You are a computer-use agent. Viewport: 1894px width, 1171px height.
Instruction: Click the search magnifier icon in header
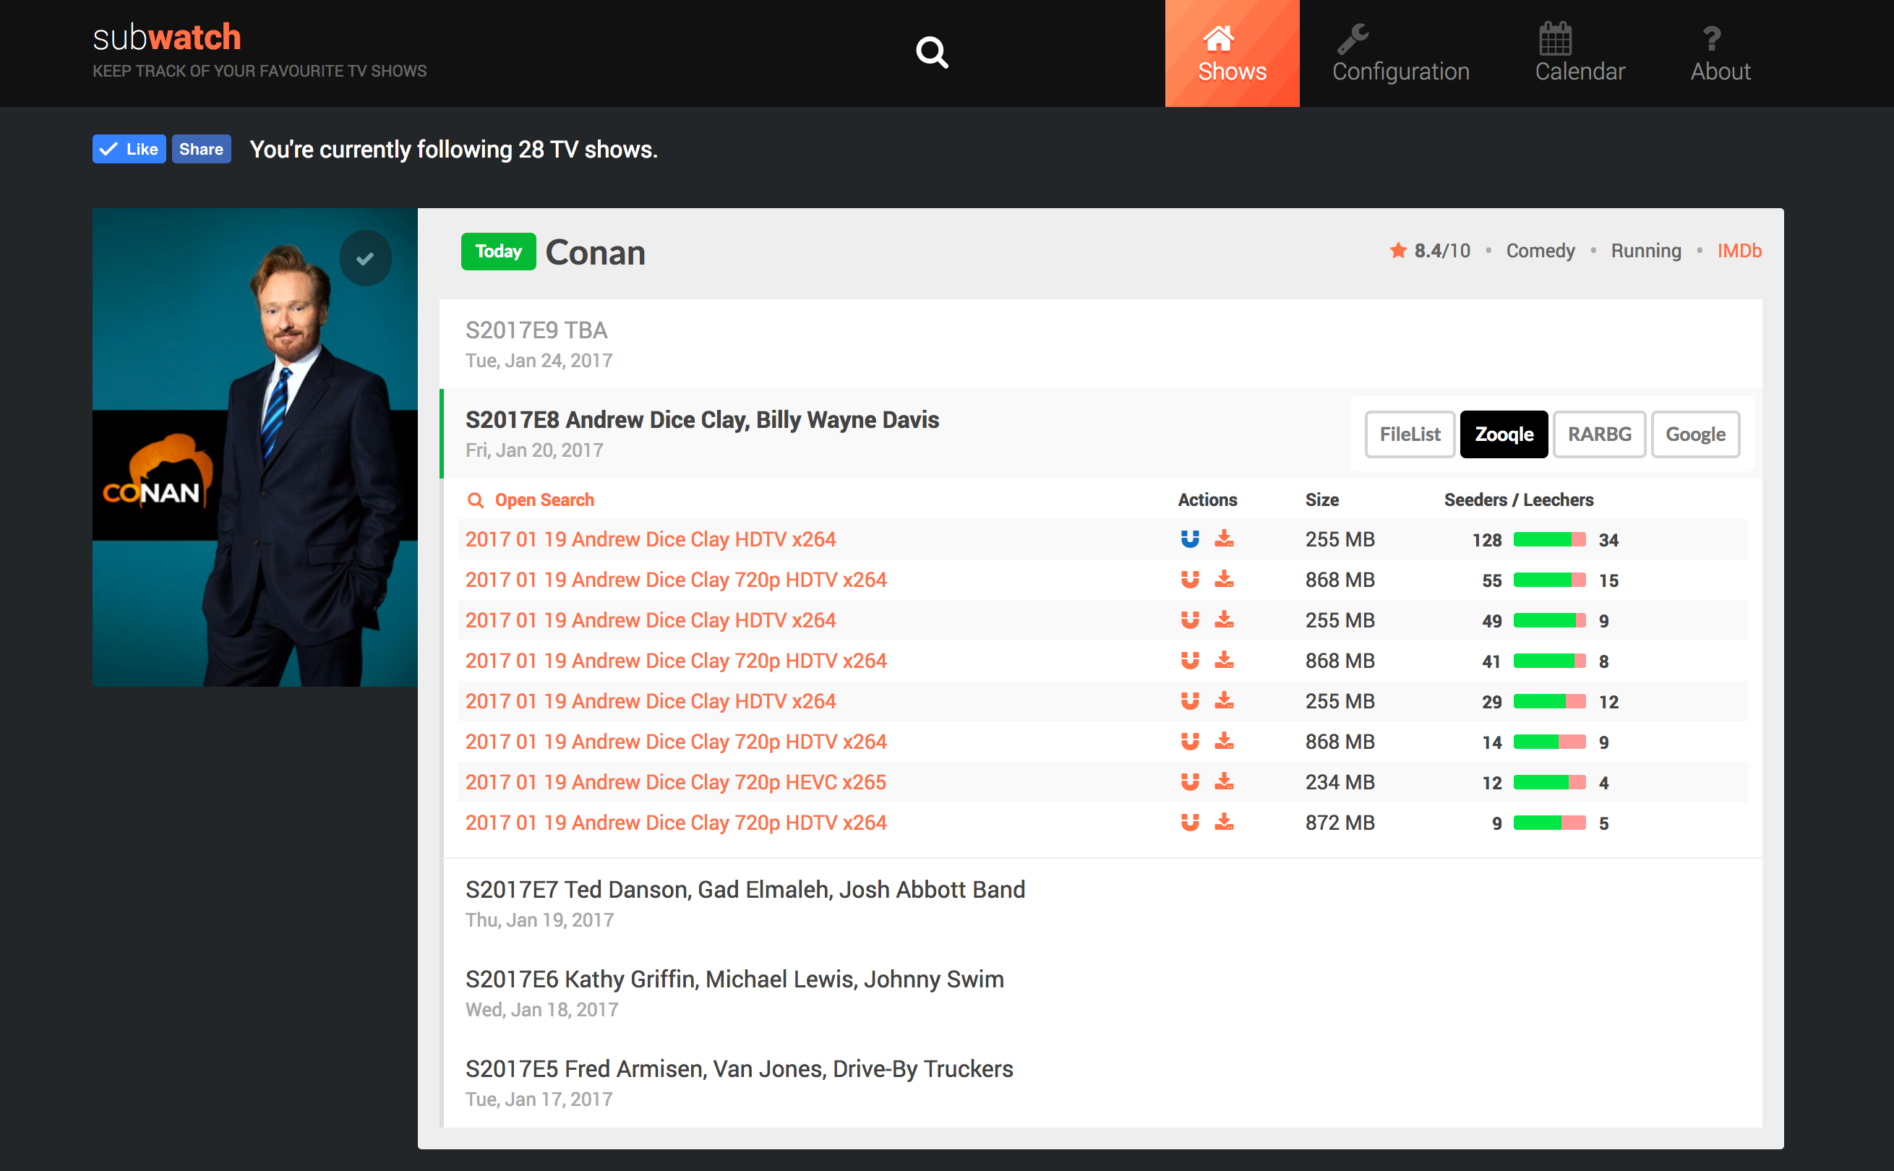point(932,53)
